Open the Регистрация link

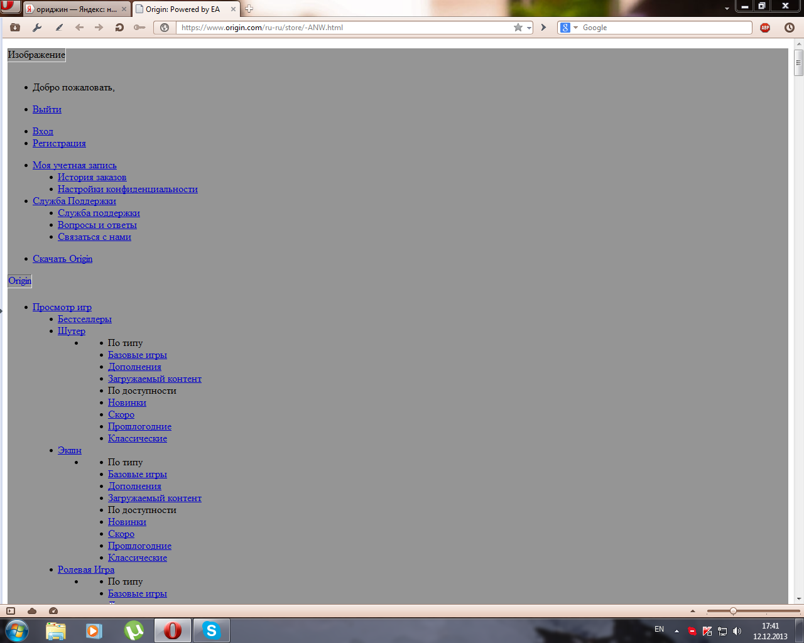click(59, 143)
